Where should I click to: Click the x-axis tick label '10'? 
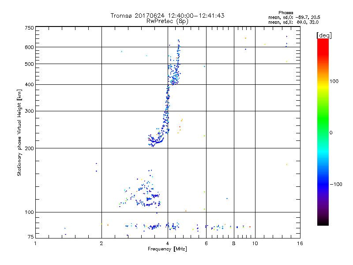[x=255, y=243]
